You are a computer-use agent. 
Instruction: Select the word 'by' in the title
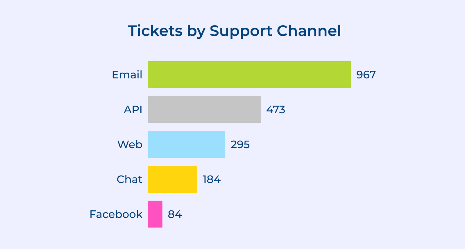point(196,31)
